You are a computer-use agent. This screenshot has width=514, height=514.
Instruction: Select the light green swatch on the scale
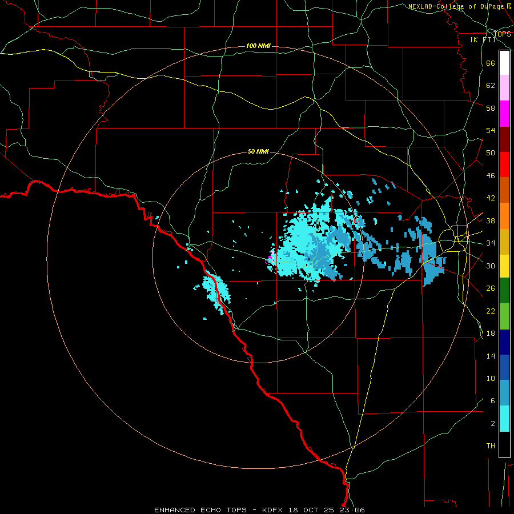click(504, 316)
